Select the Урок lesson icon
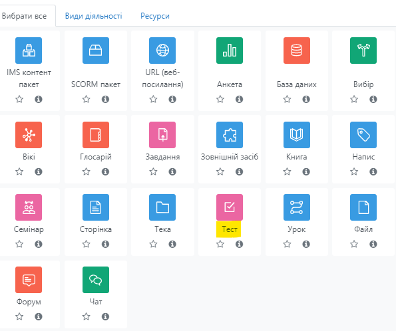The height and width of the screenshot is (331, 396). [296, 207]
